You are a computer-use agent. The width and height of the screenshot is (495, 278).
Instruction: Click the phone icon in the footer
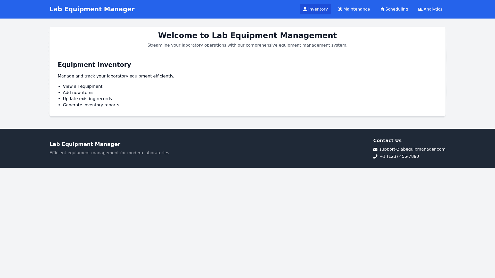(375, 157)
